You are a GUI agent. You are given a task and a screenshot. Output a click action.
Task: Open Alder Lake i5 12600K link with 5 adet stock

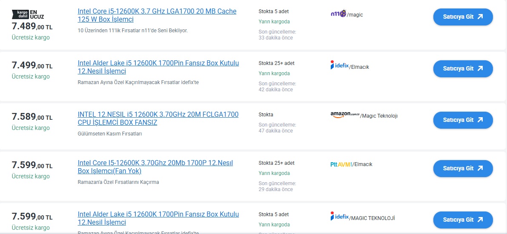[x=158, y=218]
